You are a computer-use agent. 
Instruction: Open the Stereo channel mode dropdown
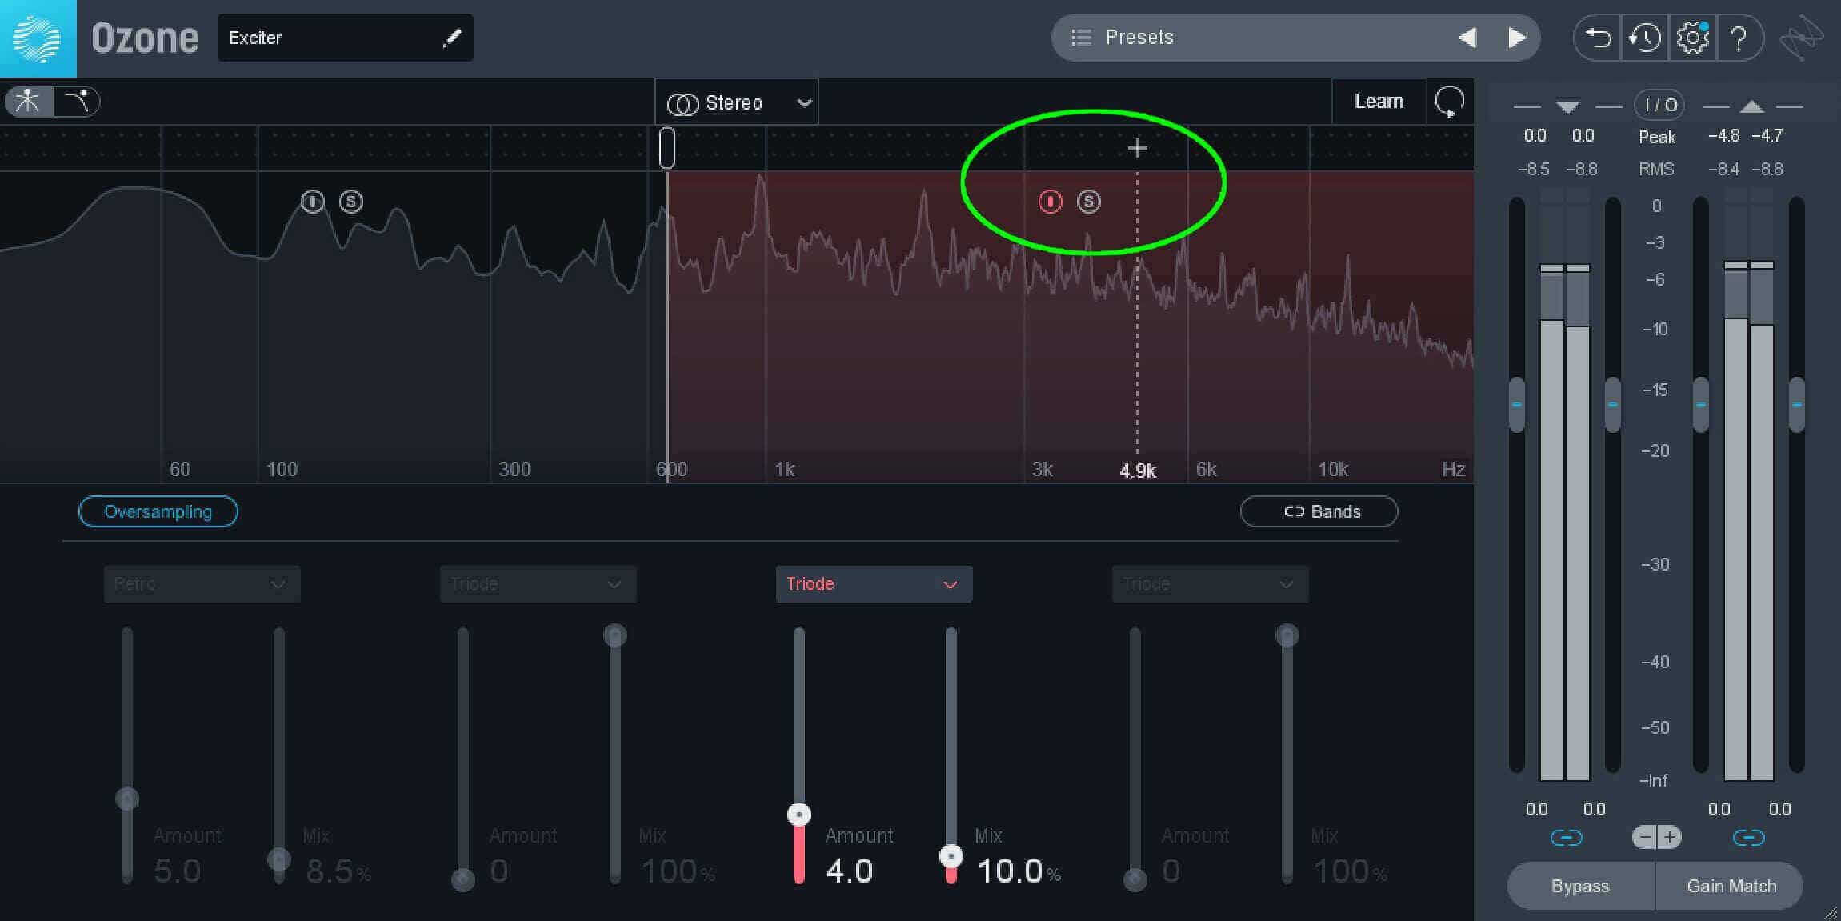pos(737,102)
